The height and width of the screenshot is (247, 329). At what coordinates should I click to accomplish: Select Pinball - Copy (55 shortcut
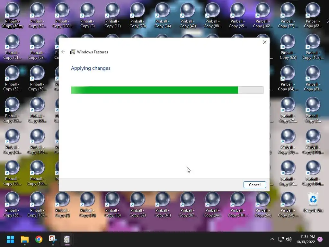tap(12, 173)
